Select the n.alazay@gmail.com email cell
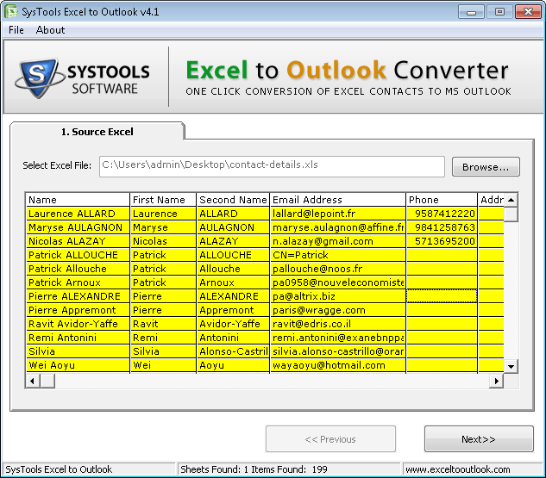The height and width of the screenshot is (478, 546). 336,241
